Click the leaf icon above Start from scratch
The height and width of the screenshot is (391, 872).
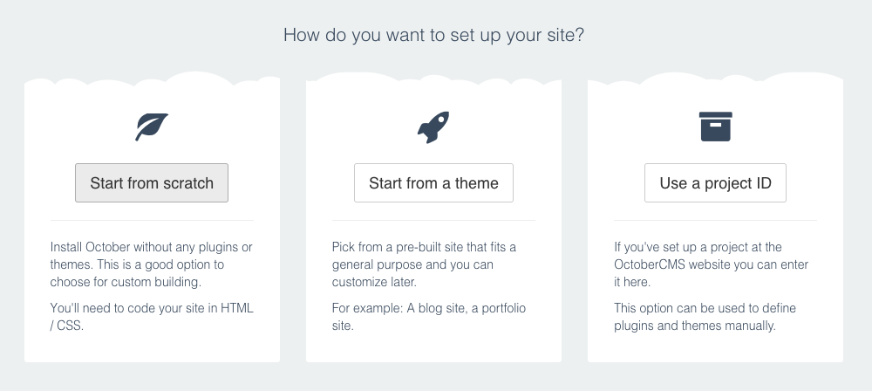[x=152, y=127]
